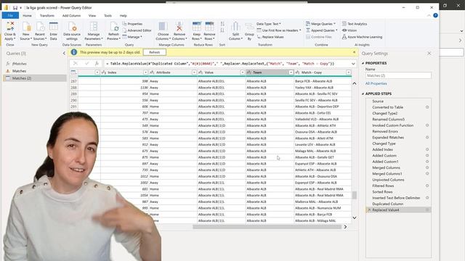Image resolution: width=465 pixels, height=261 pixels.
Task: Open Keep Rows icon
Action: (x=196, y=27)
